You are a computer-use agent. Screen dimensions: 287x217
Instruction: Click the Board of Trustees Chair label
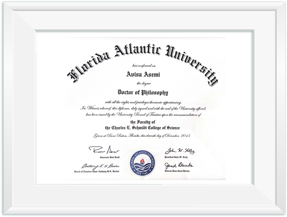(96, 171)
